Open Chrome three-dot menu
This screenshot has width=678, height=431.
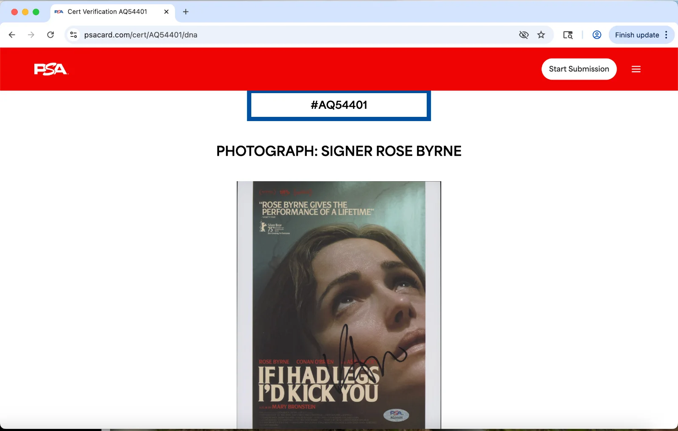pyautogui.click(x=667, y=35)
